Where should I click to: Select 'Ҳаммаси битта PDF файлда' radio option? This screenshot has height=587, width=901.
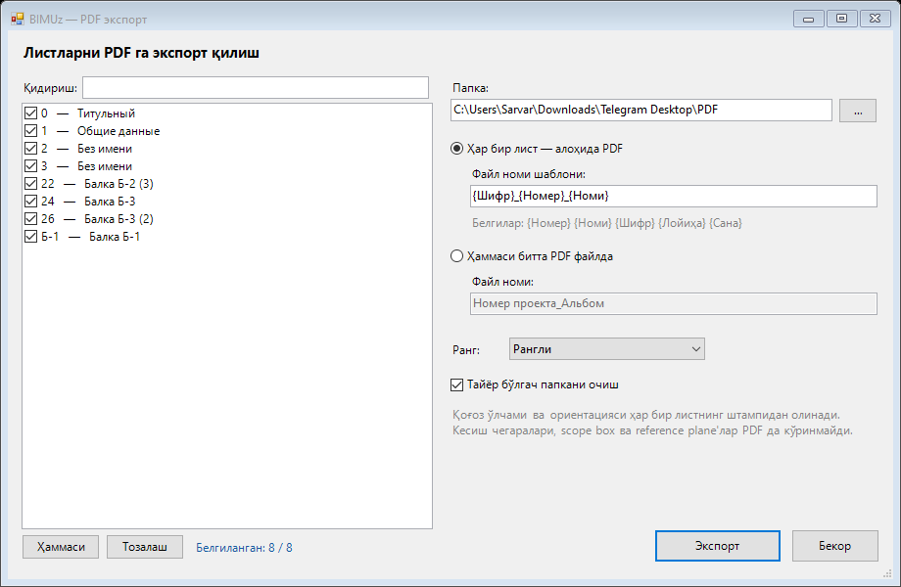tap(456, 256)
